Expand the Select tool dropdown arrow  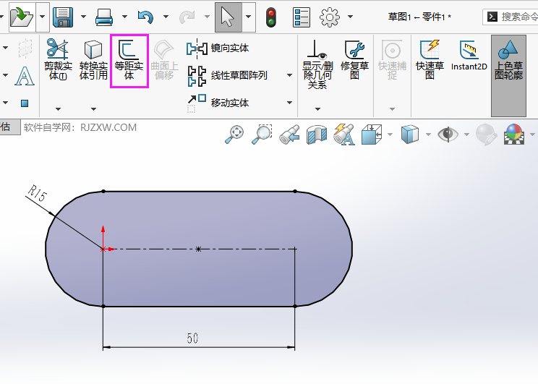[249, 17]
